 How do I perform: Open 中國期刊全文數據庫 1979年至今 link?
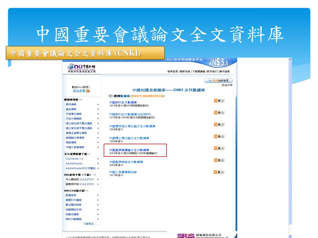click(123, 102)
